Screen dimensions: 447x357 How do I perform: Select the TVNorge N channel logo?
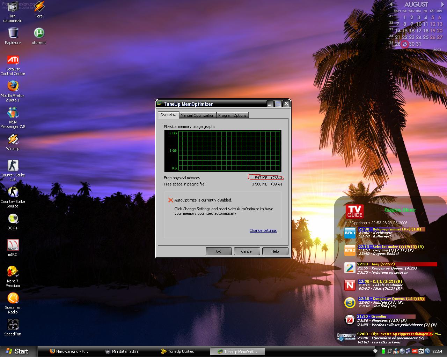(x=350, y=285)
